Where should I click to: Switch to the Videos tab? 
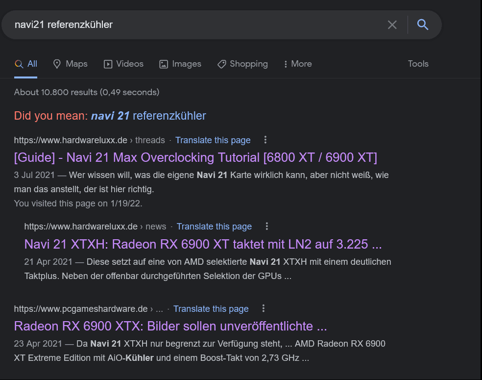pos(123,64)
